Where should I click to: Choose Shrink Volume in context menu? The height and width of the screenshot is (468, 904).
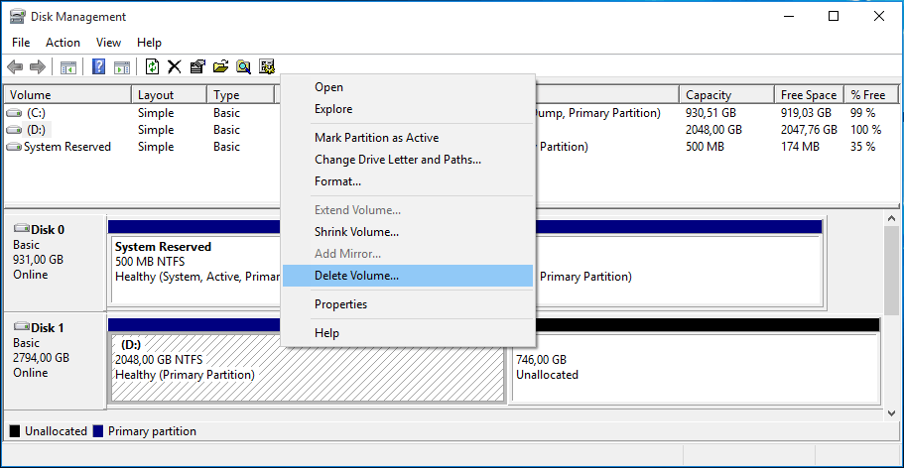(356, 232)
